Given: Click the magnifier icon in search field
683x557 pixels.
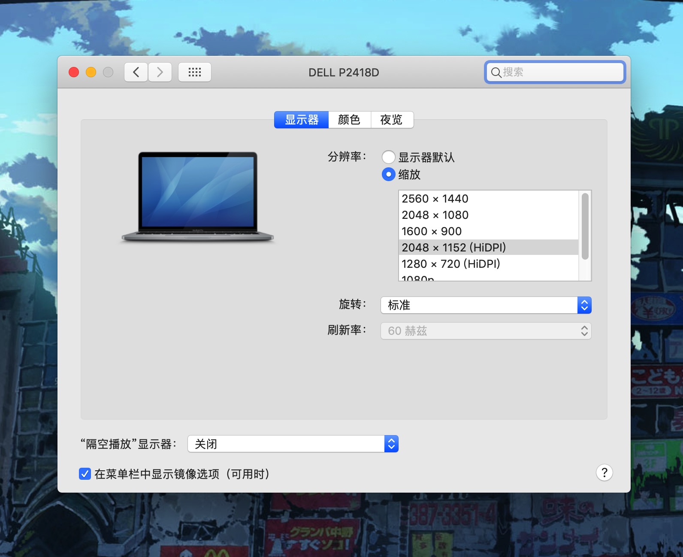Looking at the screenshot, I should pos(496,73).
